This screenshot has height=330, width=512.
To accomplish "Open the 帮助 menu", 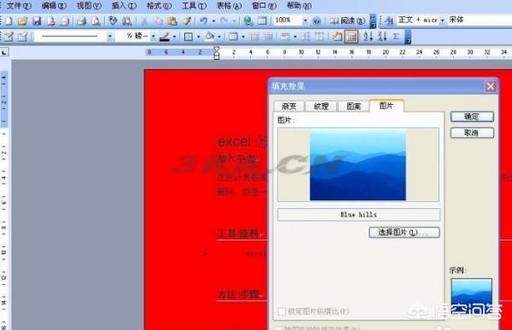I will [x=299, y=6].
